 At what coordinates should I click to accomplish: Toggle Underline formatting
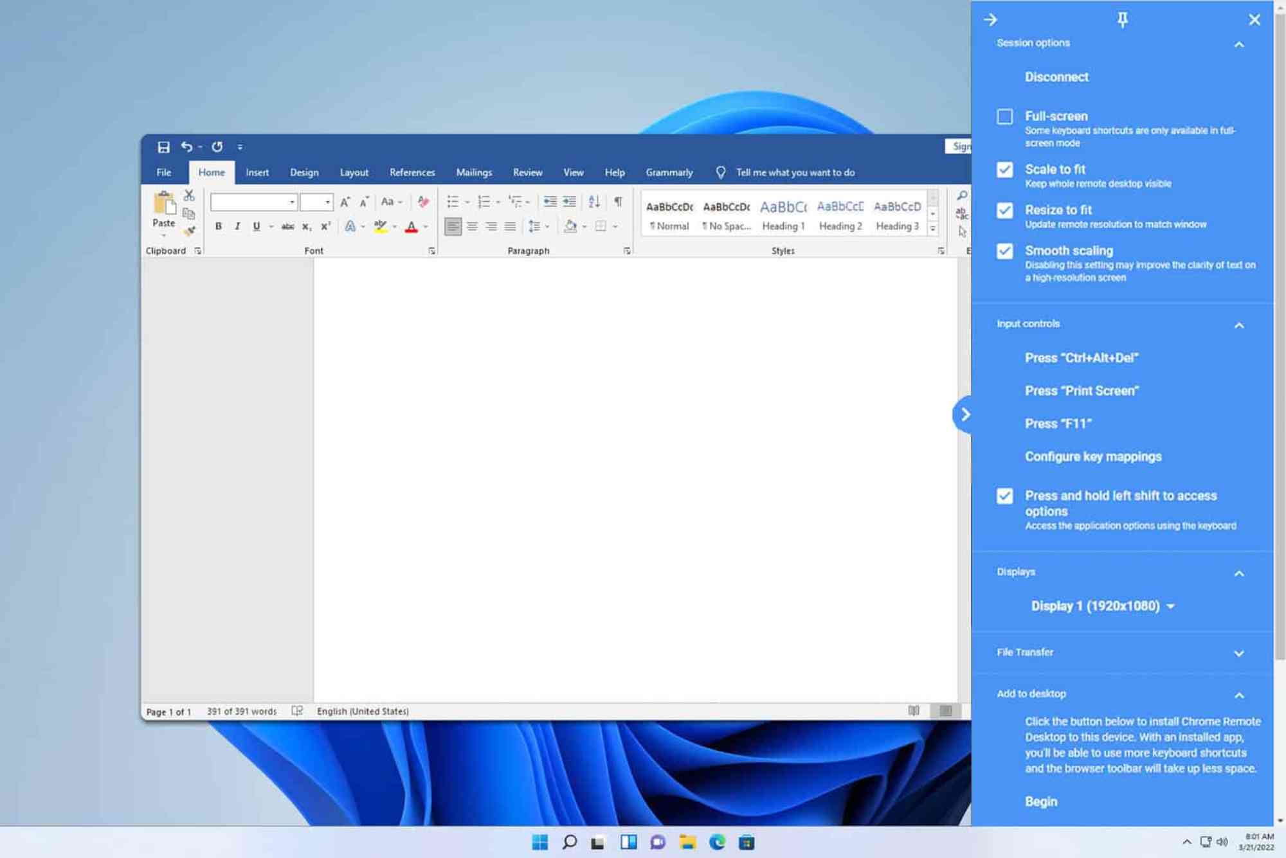pos(257,226)
